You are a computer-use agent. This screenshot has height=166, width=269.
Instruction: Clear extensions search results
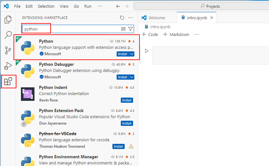point(123,29)
